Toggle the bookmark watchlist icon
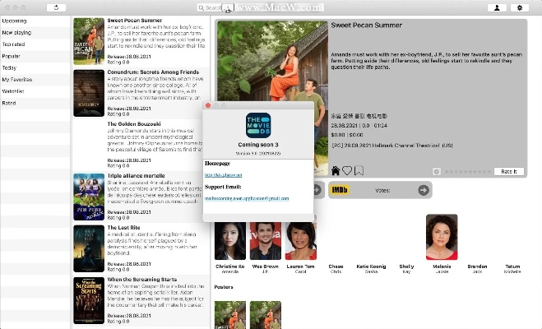This screenshot has width=542, height=329. tap(359, 171)
